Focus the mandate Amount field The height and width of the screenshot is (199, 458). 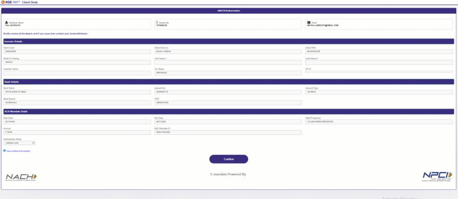click(77, 132)
